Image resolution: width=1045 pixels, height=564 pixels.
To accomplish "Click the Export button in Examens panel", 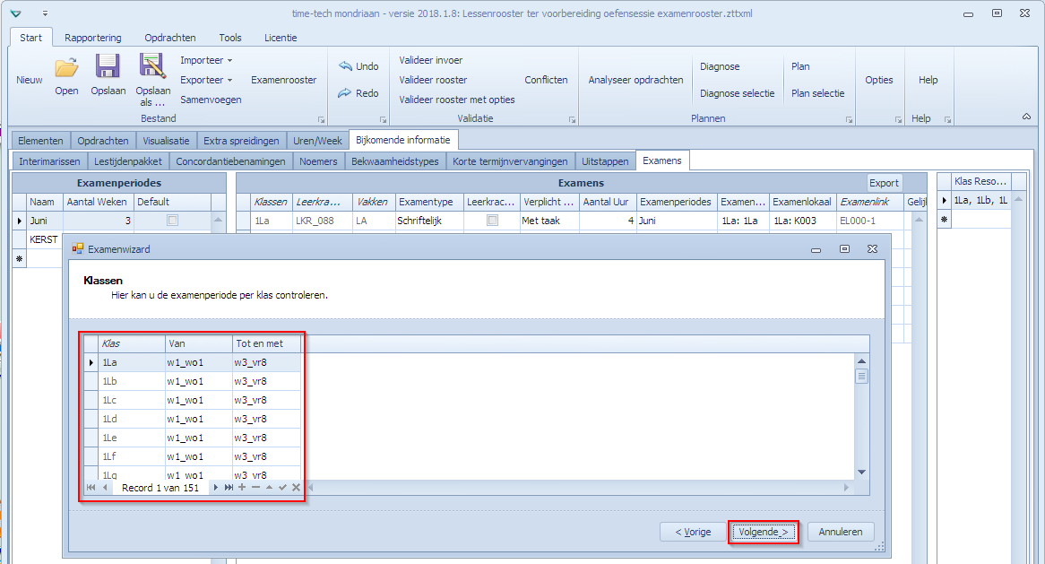I will click(884, 183).
